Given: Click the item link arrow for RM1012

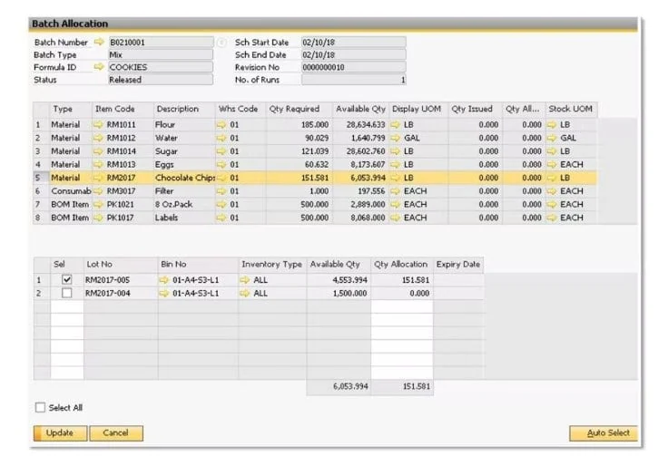Looking at the screenshot, I should pyautogui.click(x=98, y=138).
